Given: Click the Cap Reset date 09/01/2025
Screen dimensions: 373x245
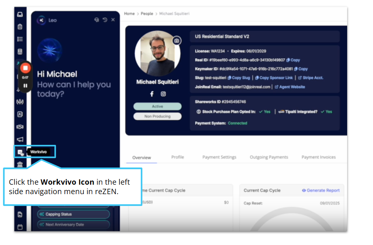Looking at the screenshot, I should (x=330, y=203).
